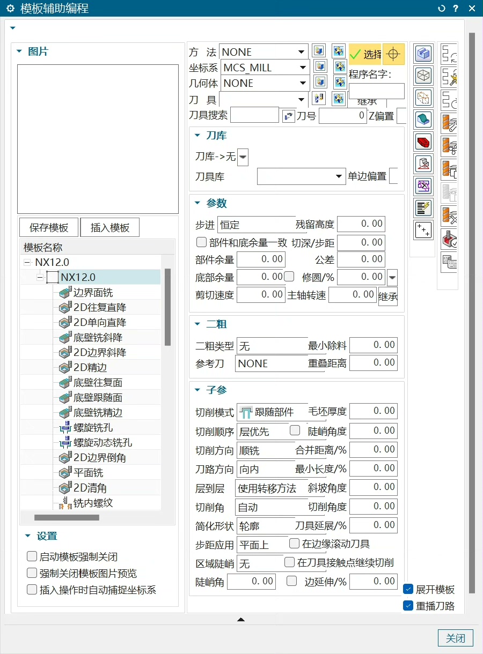Collapse the 子参 section

click(x=197, y=390)
